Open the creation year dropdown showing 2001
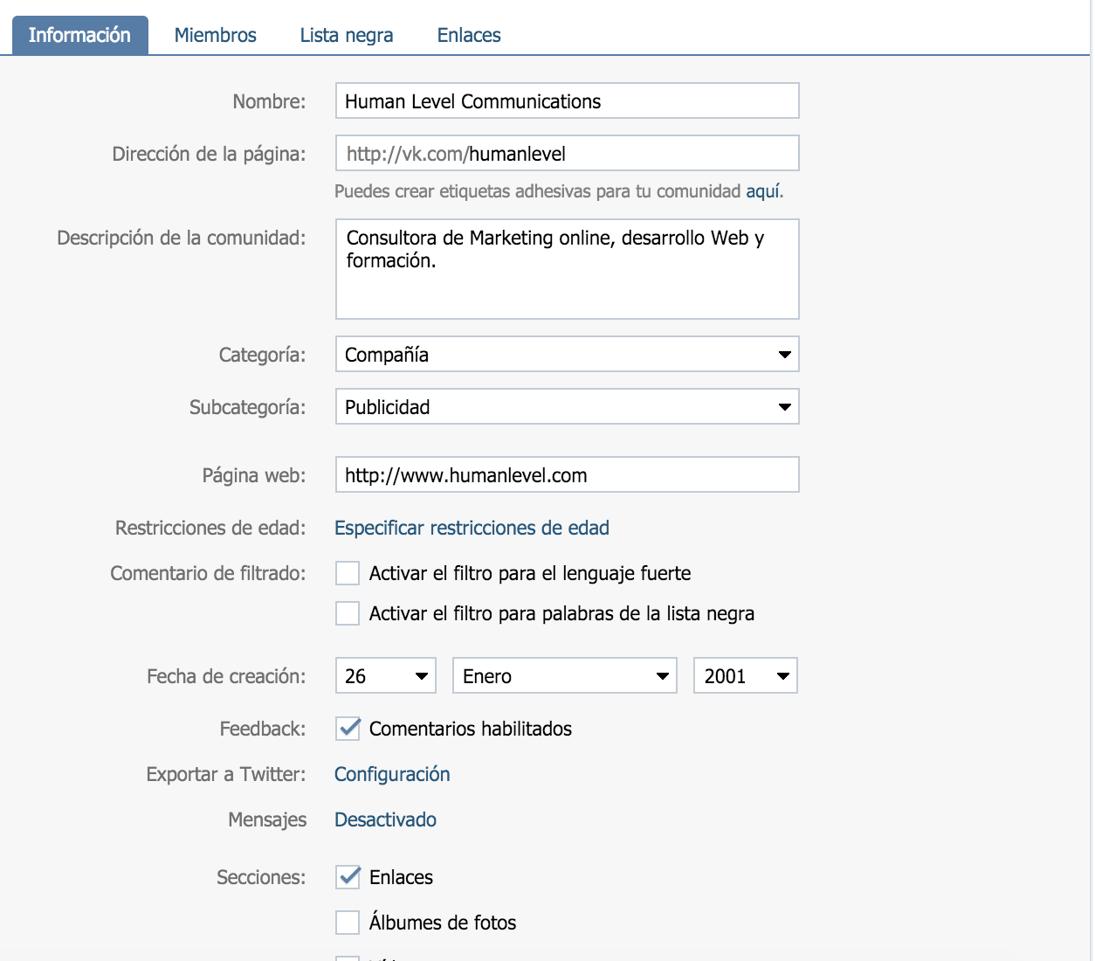Image resolution: width=1095 pixels, height=961 pixels. click(x=745, y=676)
